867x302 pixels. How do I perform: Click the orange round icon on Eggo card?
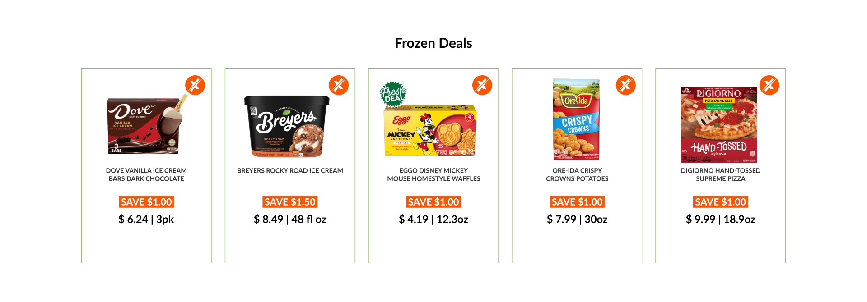pyautogui.click(x=482, y=85)
